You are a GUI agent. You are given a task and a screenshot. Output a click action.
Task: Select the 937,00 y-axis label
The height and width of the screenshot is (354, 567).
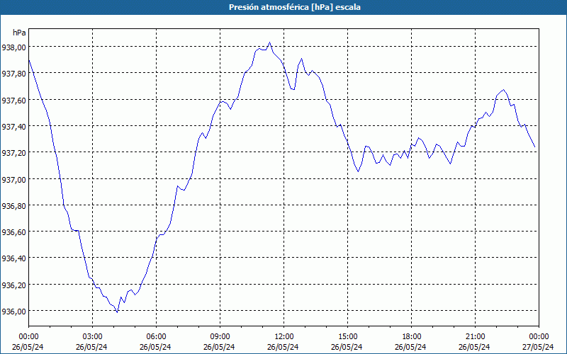[13, 179]
